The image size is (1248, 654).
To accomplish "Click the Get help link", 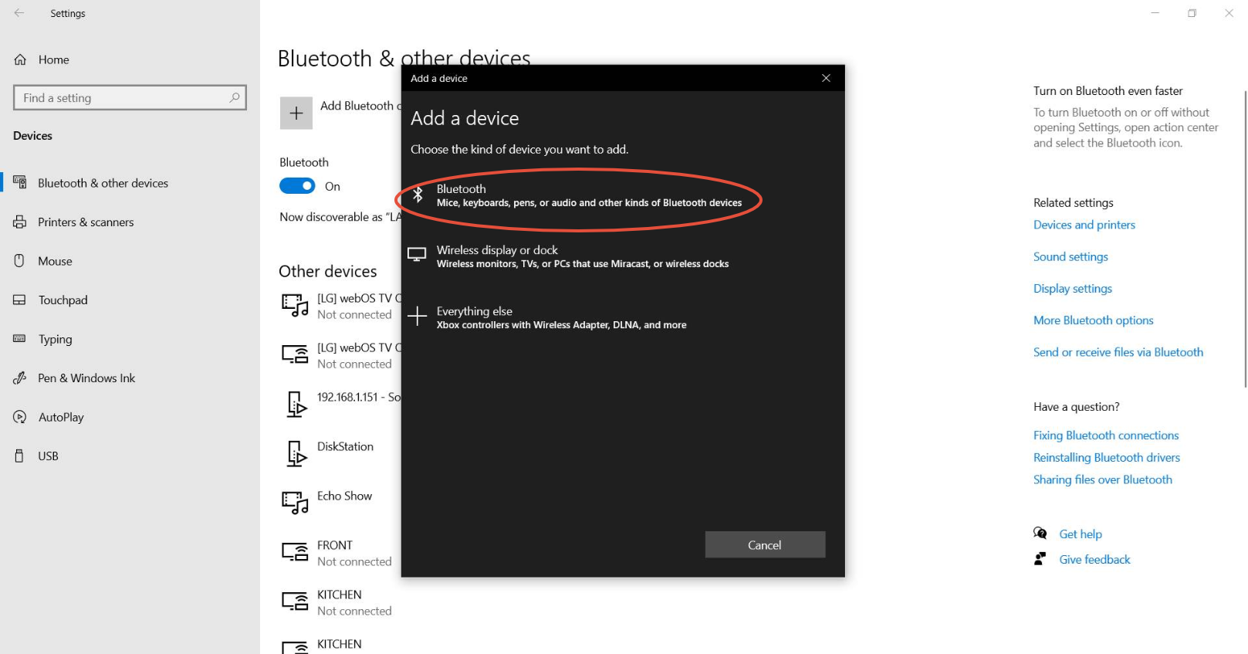I will pos(1081,534).
